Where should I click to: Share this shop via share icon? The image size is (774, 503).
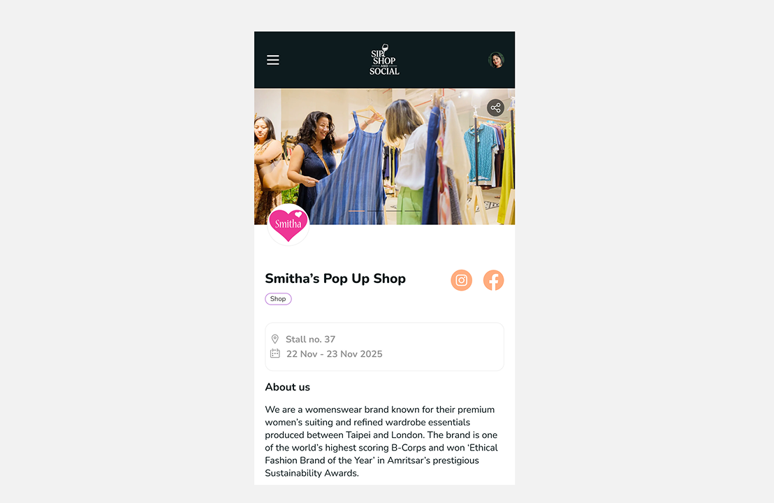pyautogui.click(x=495, y=108)
